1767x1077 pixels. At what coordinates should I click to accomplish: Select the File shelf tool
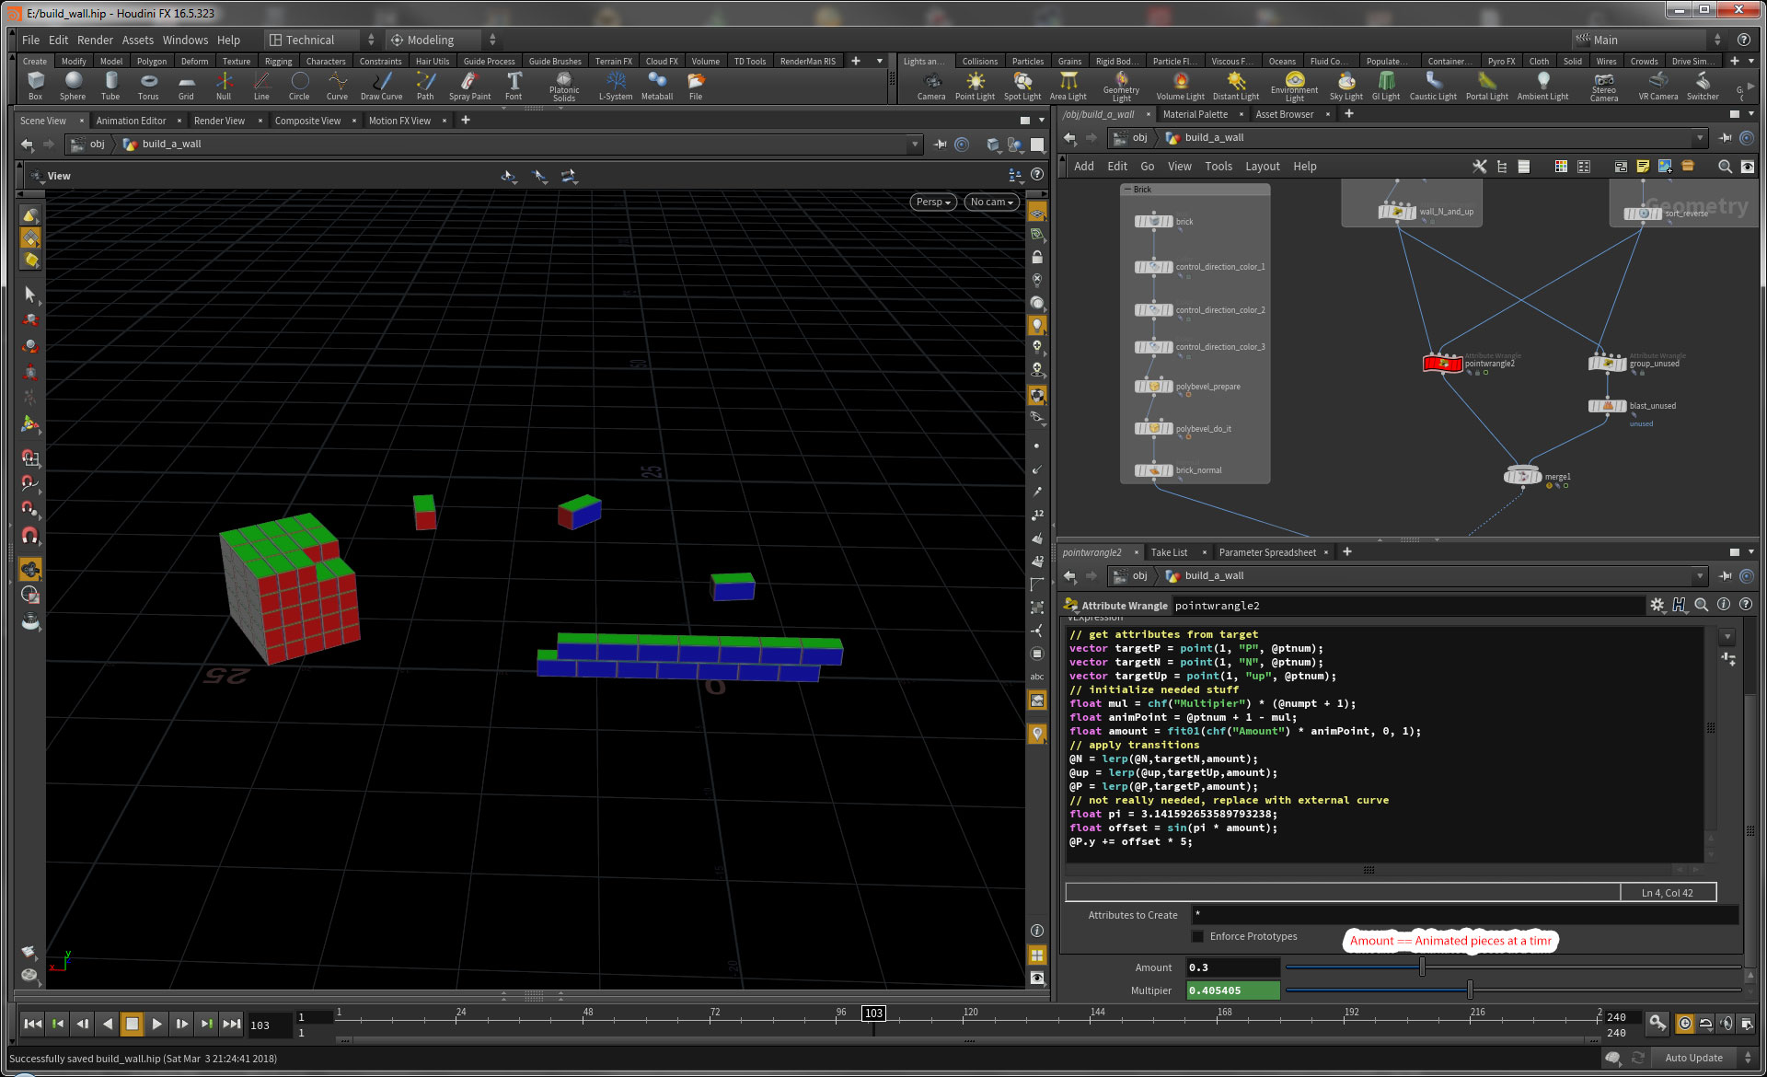click(x=696, y=86)
